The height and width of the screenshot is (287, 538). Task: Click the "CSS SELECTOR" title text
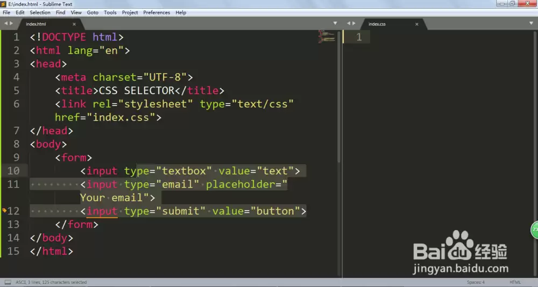point(137,90)
